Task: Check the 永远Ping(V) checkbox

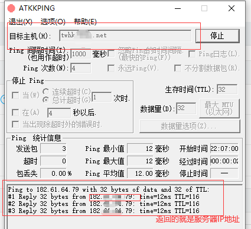Action: (111, 68)
